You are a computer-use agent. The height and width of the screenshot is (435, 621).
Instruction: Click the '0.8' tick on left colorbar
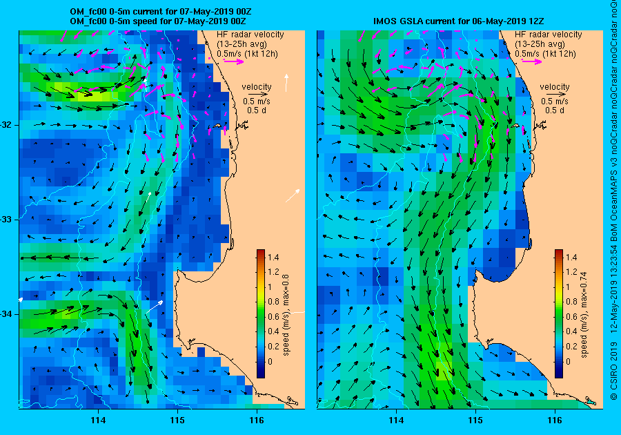pos(273,302)
